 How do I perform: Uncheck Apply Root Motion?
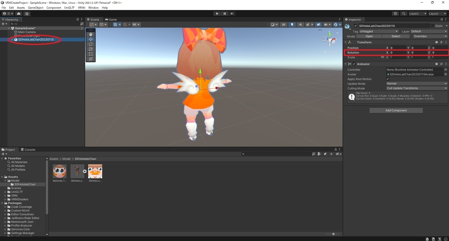coord(388,79)
